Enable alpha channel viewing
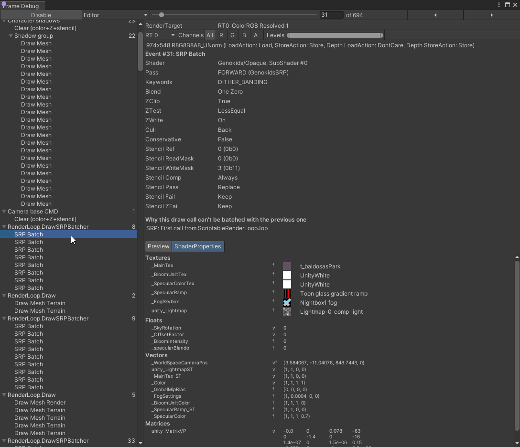Image resolution: width=520 pixels, height=447 pixels. click(255, 35)
